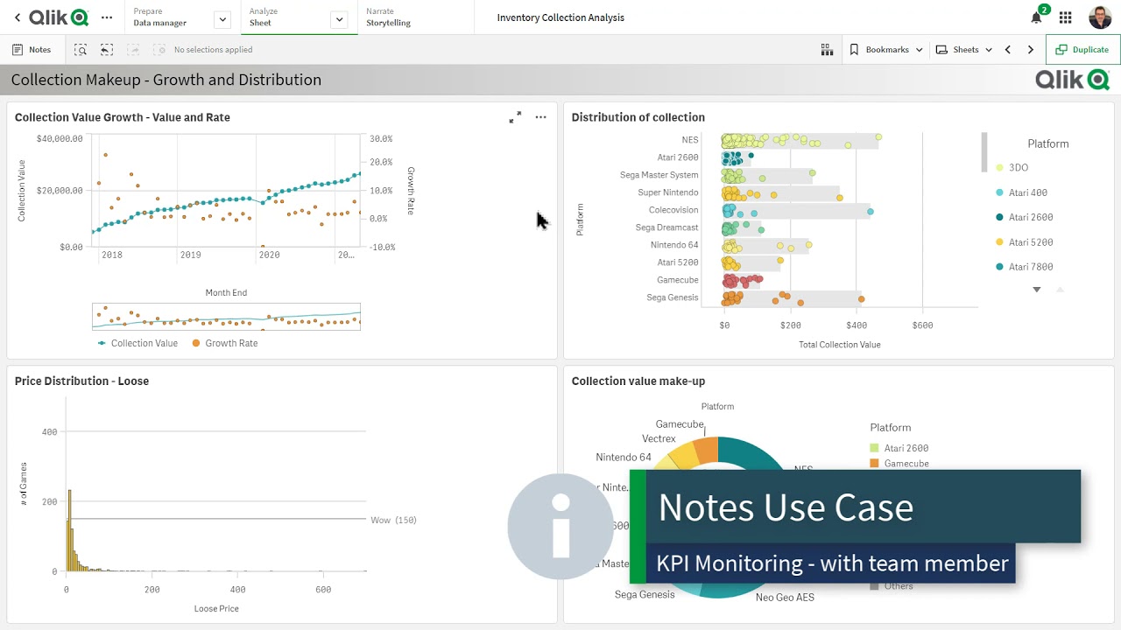
Task: Select Gamecube in the pie chart legend
Action: point(899,464)
